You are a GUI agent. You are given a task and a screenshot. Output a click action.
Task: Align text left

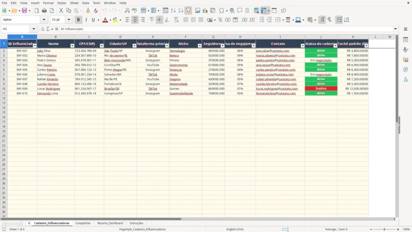click(128, 20)
